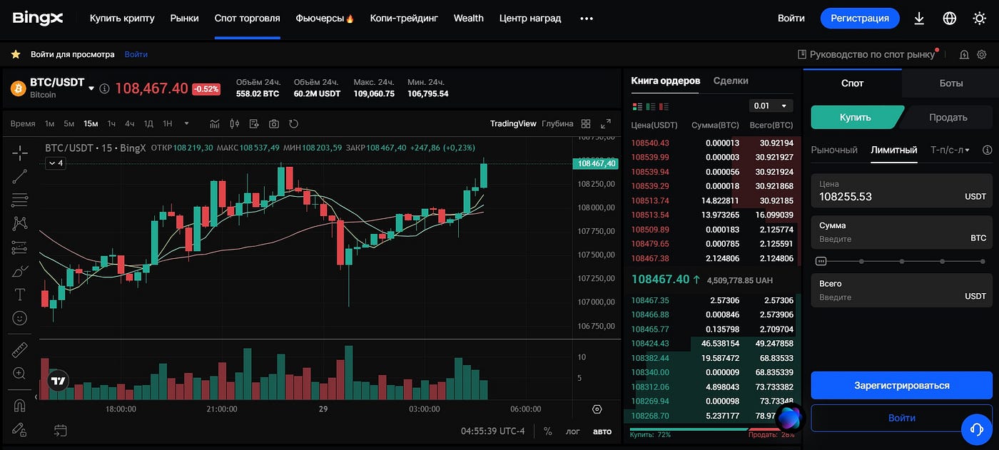999x450 pixels.
Task: Click the BingX logo
Action: coord(38,18)
